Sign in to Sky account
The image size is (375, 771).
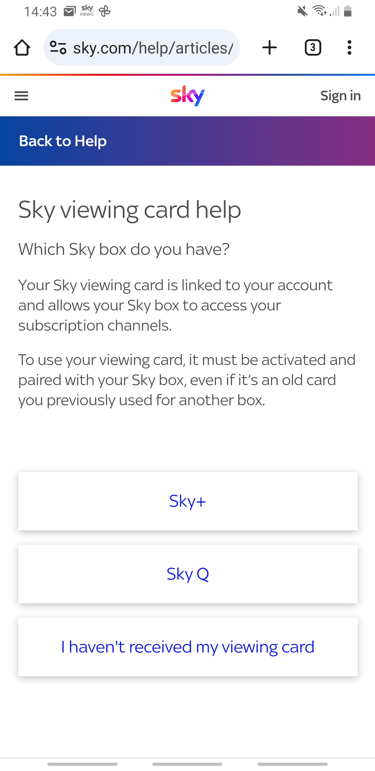(340, 96)
